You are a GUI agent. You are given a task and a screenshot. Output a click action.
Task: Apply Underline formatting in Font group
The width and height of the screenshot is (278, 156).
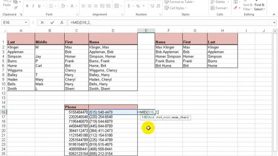(39, 6)
